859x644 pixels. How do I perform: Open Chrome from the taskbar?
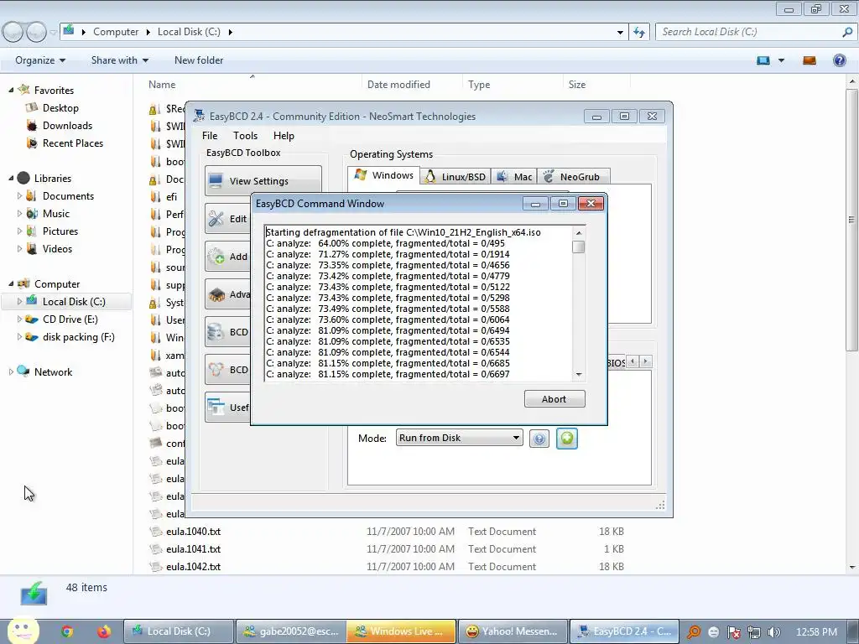(67, 631)
